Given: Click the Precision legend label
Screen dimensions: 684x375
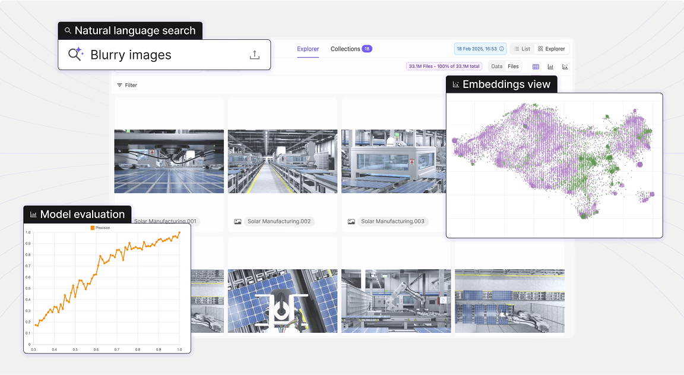Looking at the screenshot, I should pos(103,228).
